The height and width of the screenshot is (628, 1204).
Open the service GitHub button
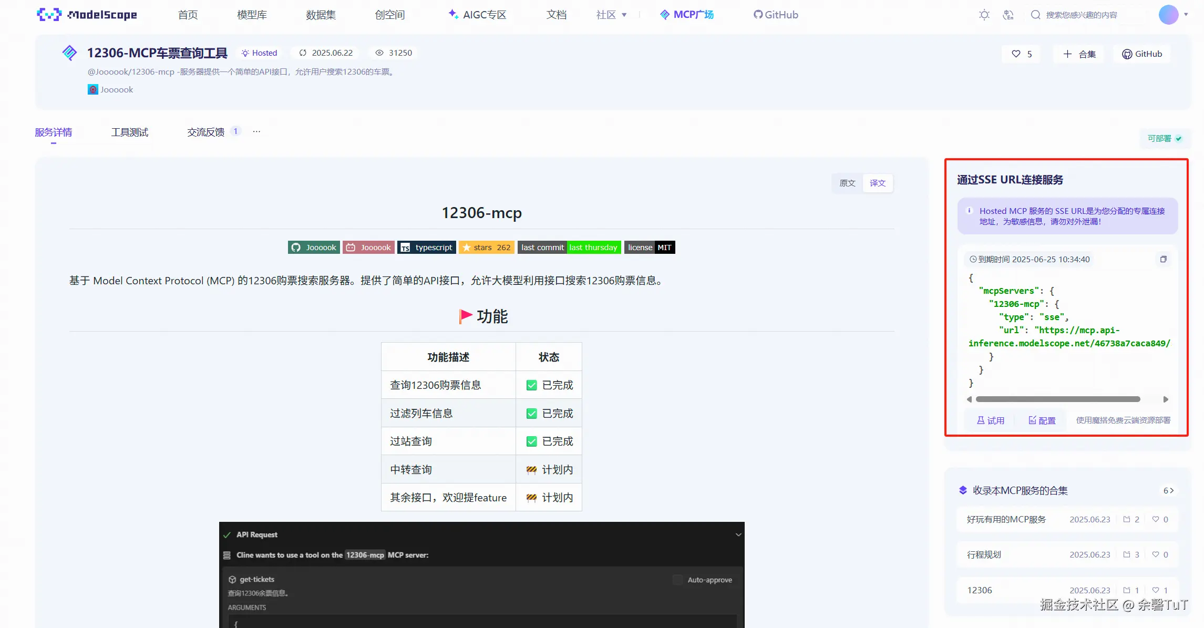(x=1142, y=54)
